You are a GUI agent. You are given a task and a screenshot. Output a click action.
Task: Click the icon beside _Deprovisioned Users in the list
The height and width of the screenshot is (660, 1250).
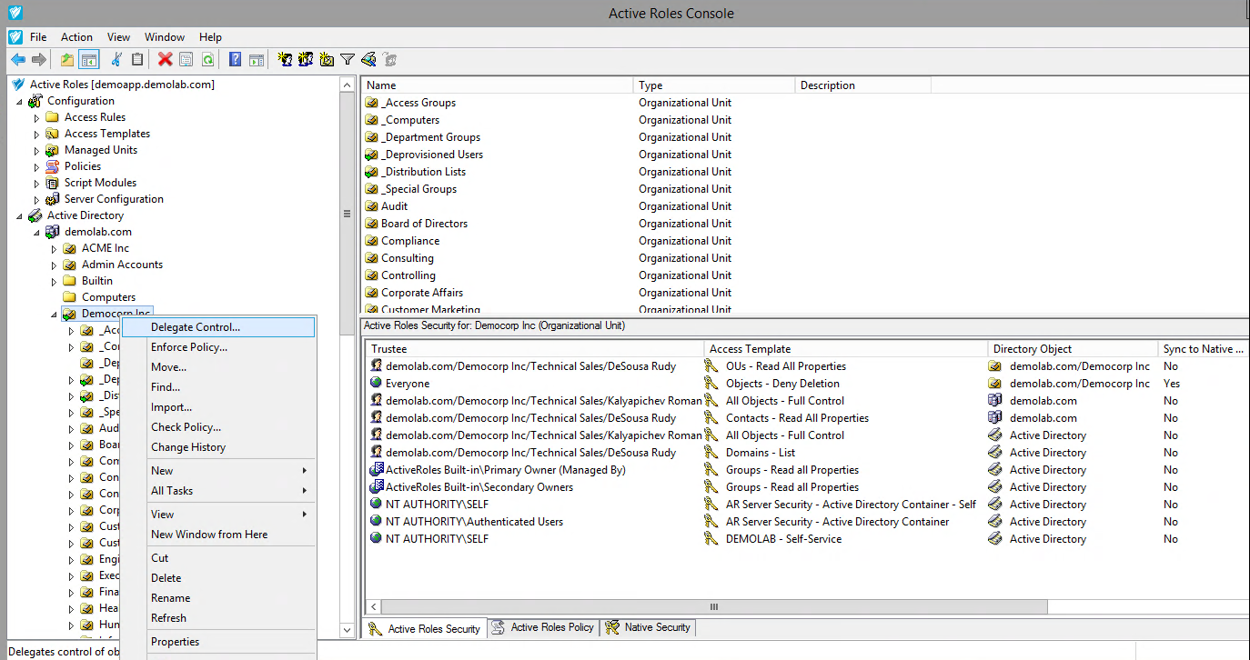click(x=371, y=155)
